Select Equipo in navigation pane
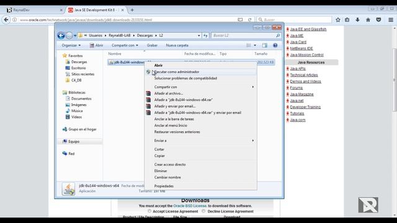 pyautogui.click(x=74, y=142)
